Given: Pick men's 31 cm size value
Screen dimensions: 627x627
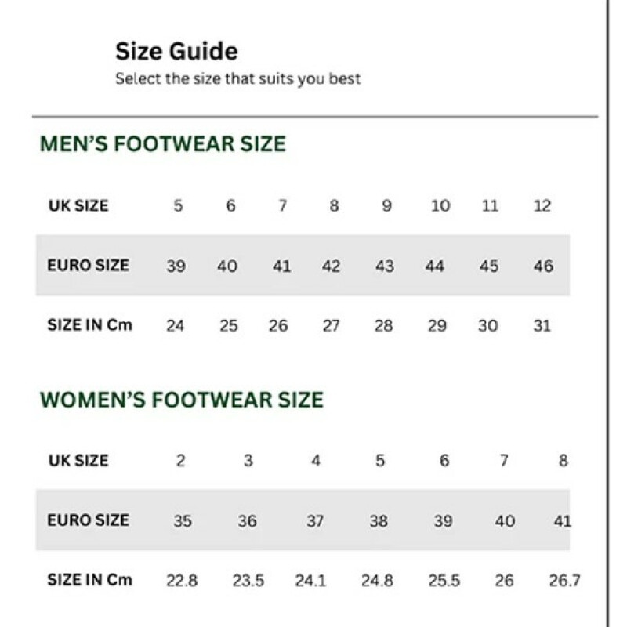Looking at the screenshot, I should point(542,325).
